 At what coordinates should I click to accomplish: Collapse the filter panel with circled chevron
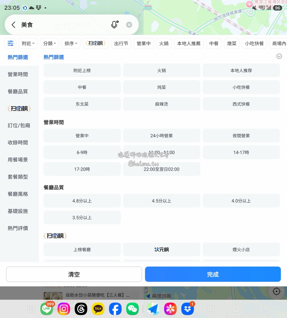click(x=279, y=56)
